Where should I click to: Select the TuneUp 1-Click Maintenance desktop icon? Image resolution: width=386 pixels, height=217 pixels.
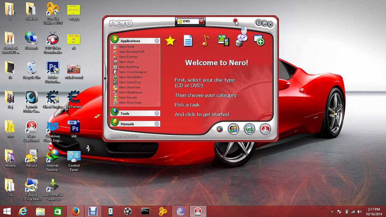pos(31,190)
